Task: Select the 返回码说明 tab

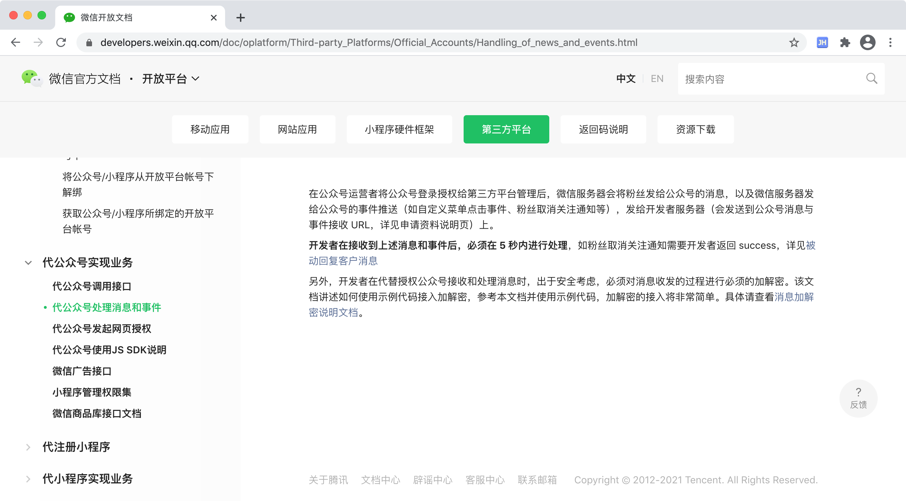Action: click(x=603, y=129)
